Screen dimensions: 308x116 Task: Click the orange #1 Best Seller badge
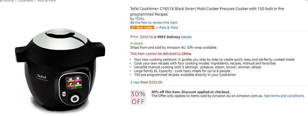[142, 28]
